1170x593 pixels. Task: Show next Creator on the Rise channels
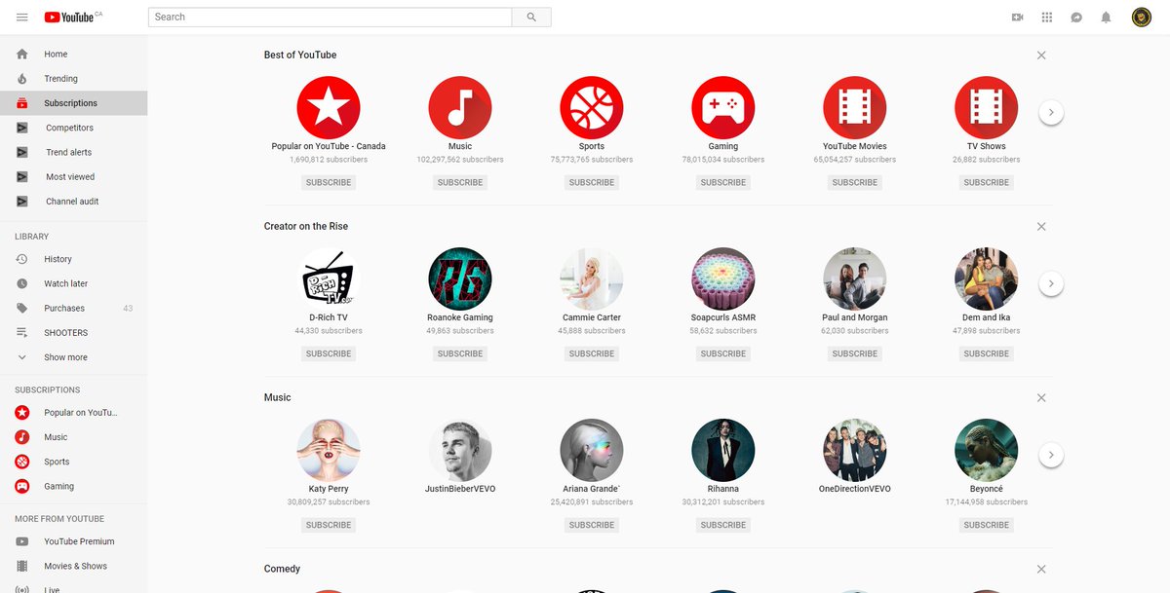coord(1050,283)
